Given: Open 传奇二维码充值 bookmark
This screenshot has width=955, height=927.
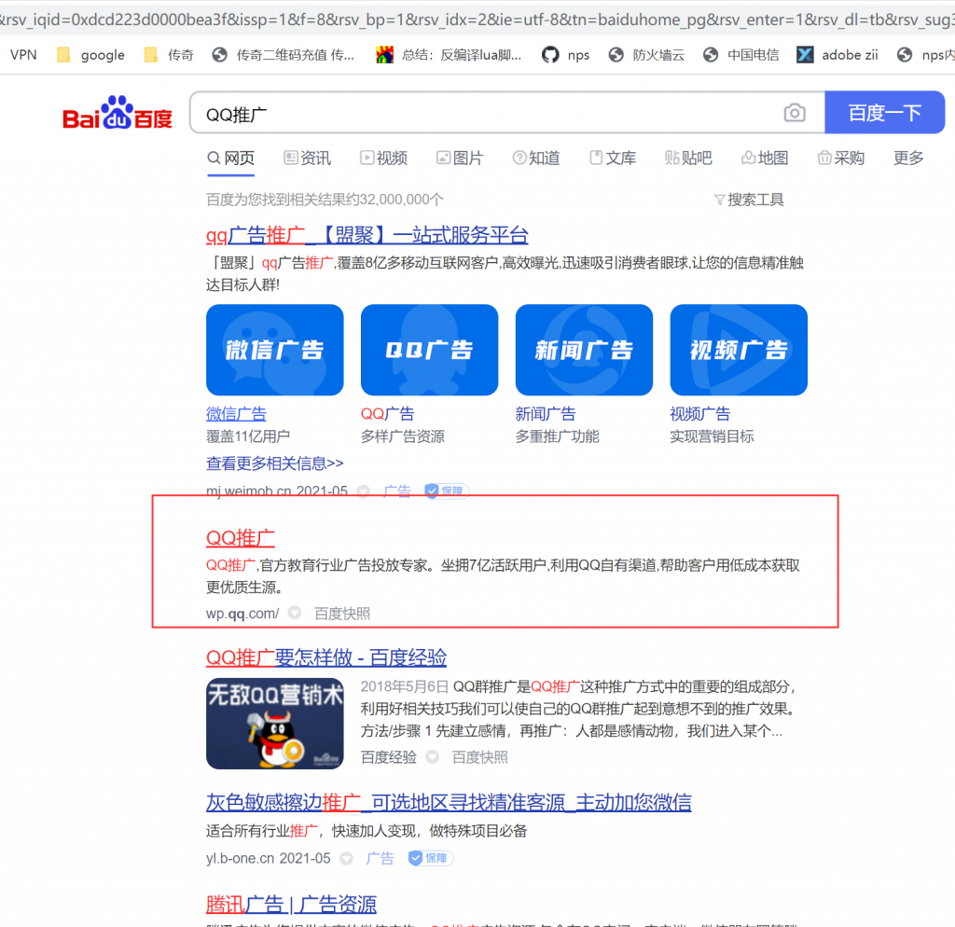Looking at the screenshot, I should [x=284, y=55].
